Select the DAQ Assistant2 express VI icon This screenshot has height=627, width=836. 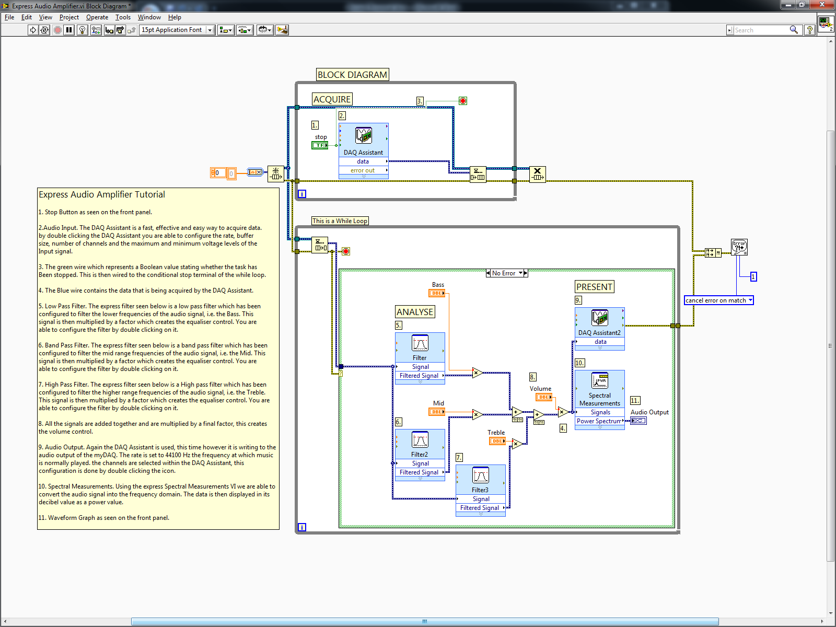600,317
